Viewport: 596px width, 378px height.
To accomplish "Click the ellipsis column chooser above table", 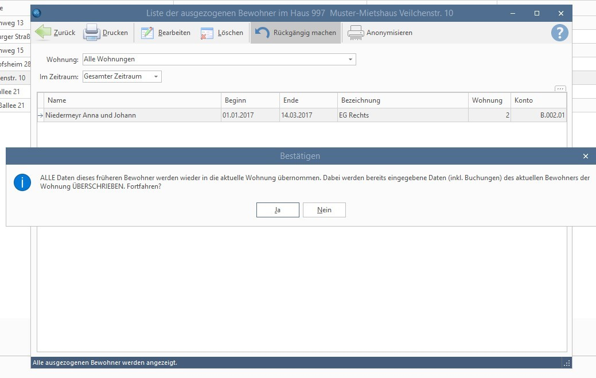I will point(560,88).
